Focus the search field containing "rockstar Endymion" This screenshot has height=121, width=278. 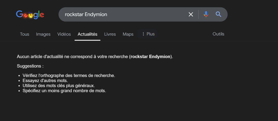pyautogui.click(x=122, y=14)
